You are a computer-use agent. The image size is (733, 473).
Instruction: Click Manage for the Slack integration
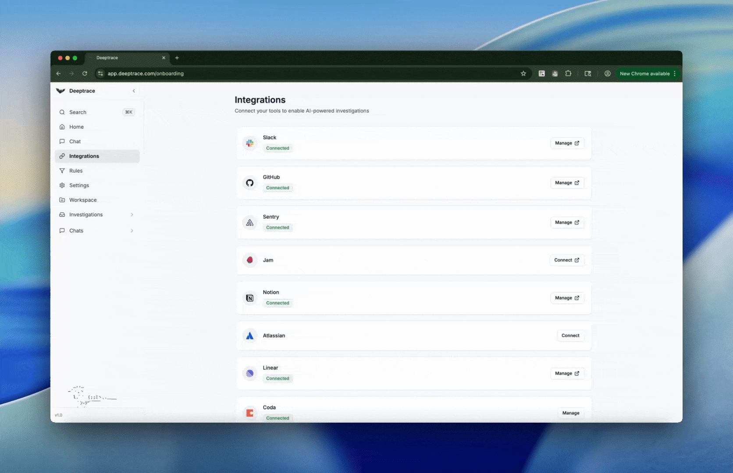[x=567, y=143]
